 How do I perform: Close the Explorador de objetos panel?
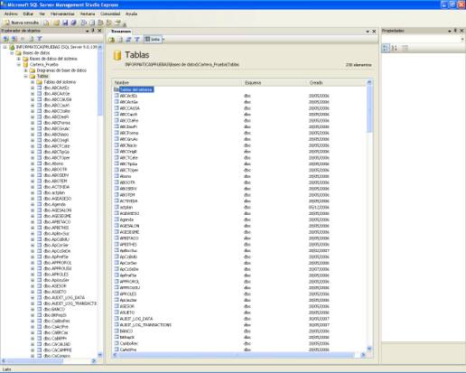coord(99,31)
